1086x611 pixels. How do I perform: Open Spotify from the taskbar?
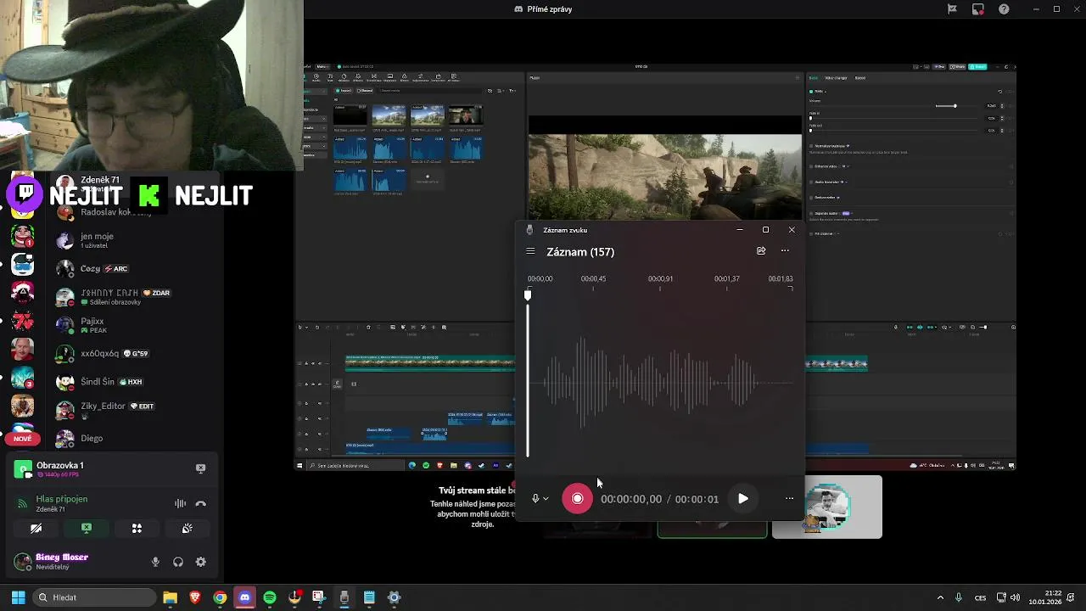tap(270, 597)
